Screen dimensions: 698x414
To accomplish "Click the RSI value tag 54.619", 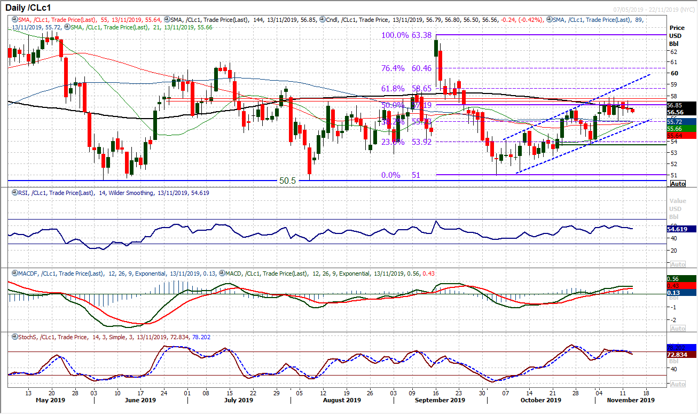I will click(x=682, y=229).
